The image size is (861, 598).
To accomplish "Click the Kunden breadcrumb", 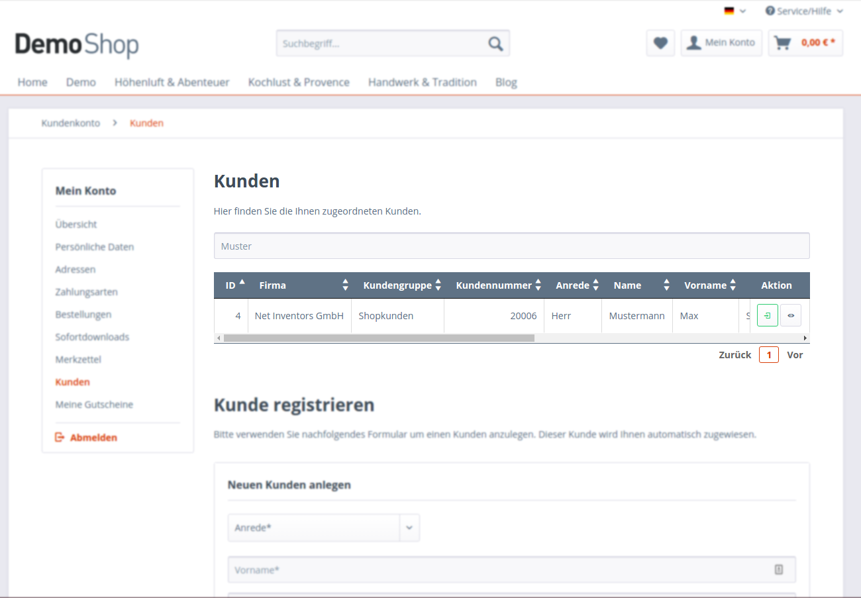I will pos(146,123).
